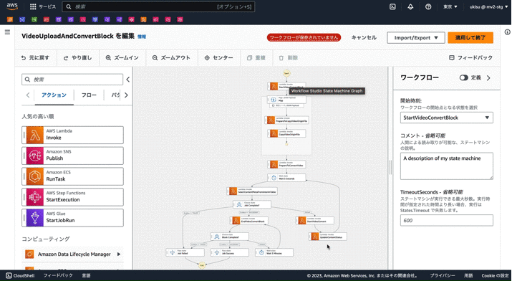
Task: Select the Job Success pass state node
Action: point(230,252)
